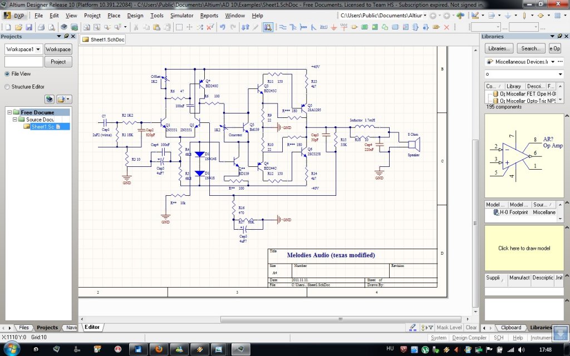This screenshot has width=570, height=356.
Task: Select the File View radio button
Action: 7,74
